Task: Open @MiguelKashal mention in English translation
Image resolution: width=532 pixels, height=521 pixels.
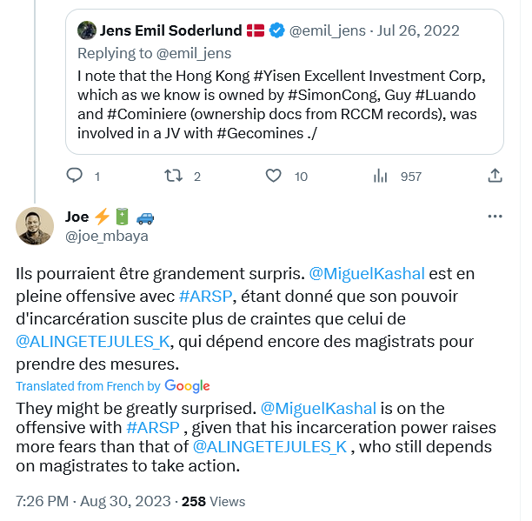Action: tap(318, 408)
